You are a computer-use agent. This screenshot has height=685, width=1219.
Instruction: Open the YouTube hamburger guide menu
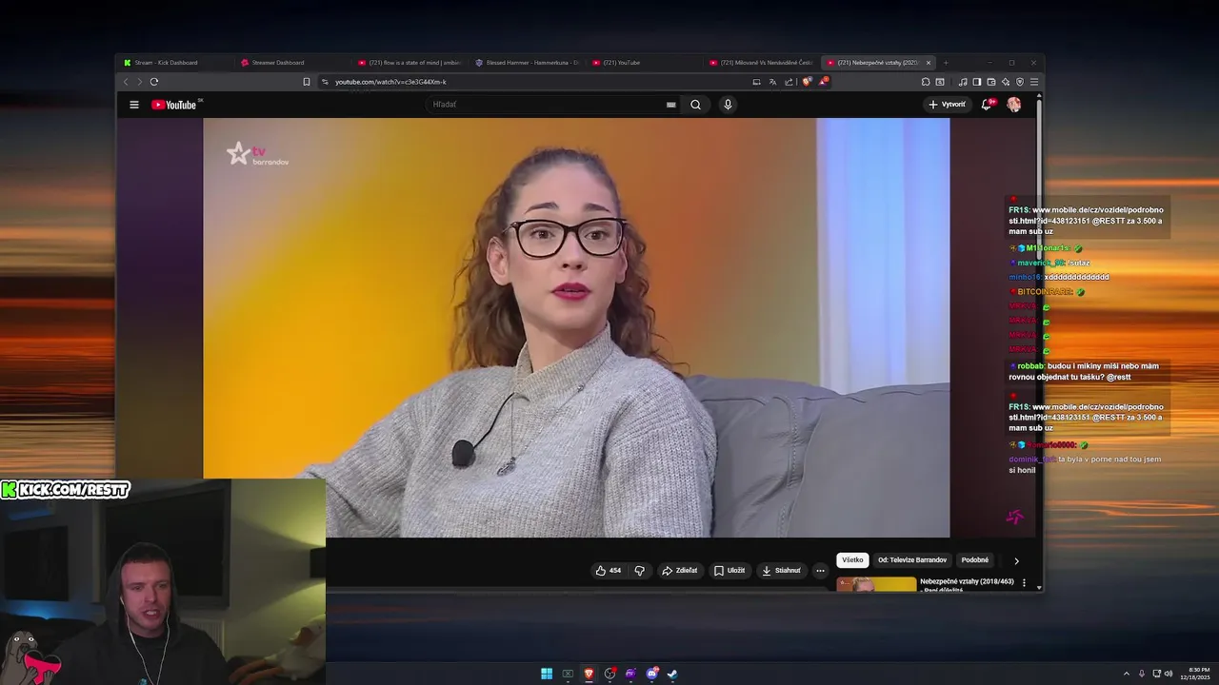(134, 105)
